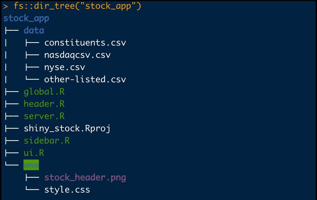Select the other-listed.csv file
Image resolution: width=317 pixels, height=200 pixels.
click(85, 79)
